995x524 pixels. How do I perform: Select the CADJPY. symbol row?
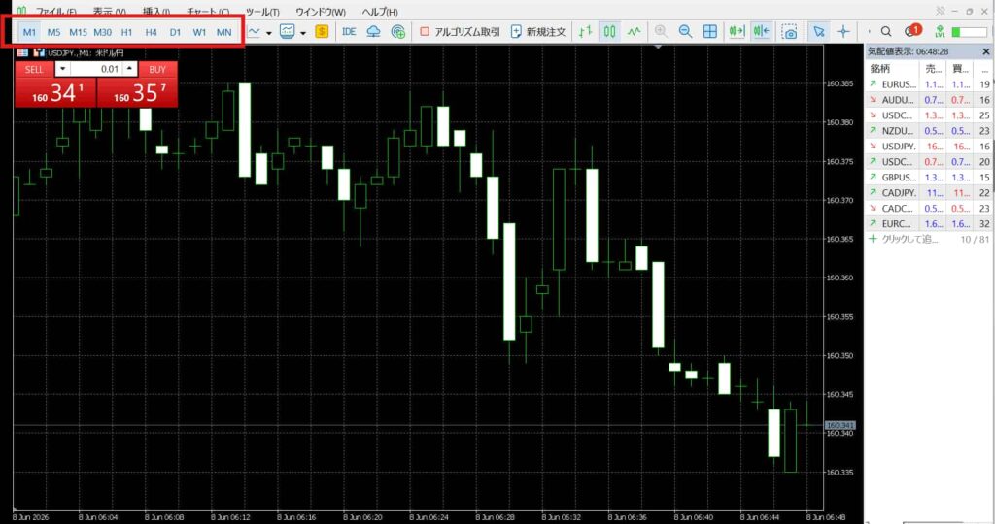pos(928,193)
